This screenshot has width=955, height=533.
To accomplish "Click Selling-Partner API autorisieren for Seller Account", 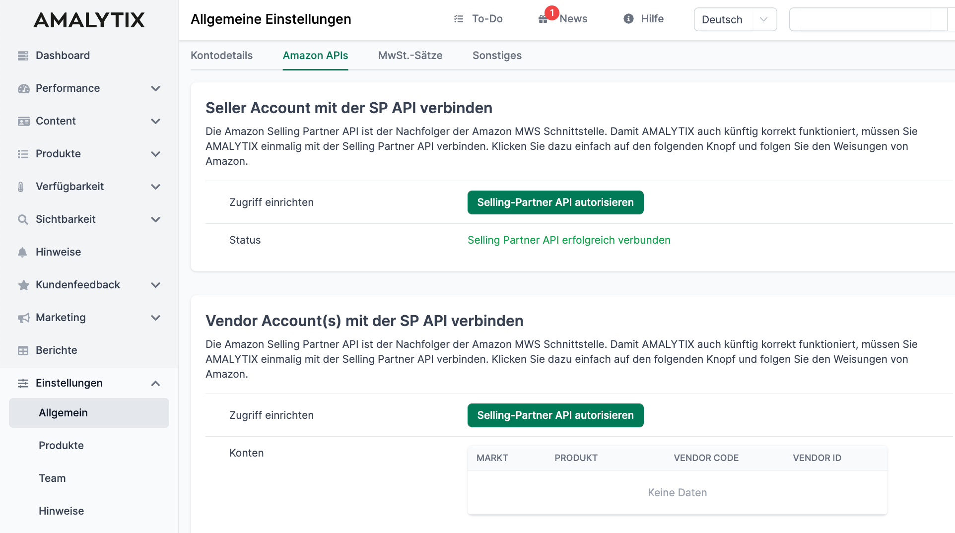I will [555, 202].
